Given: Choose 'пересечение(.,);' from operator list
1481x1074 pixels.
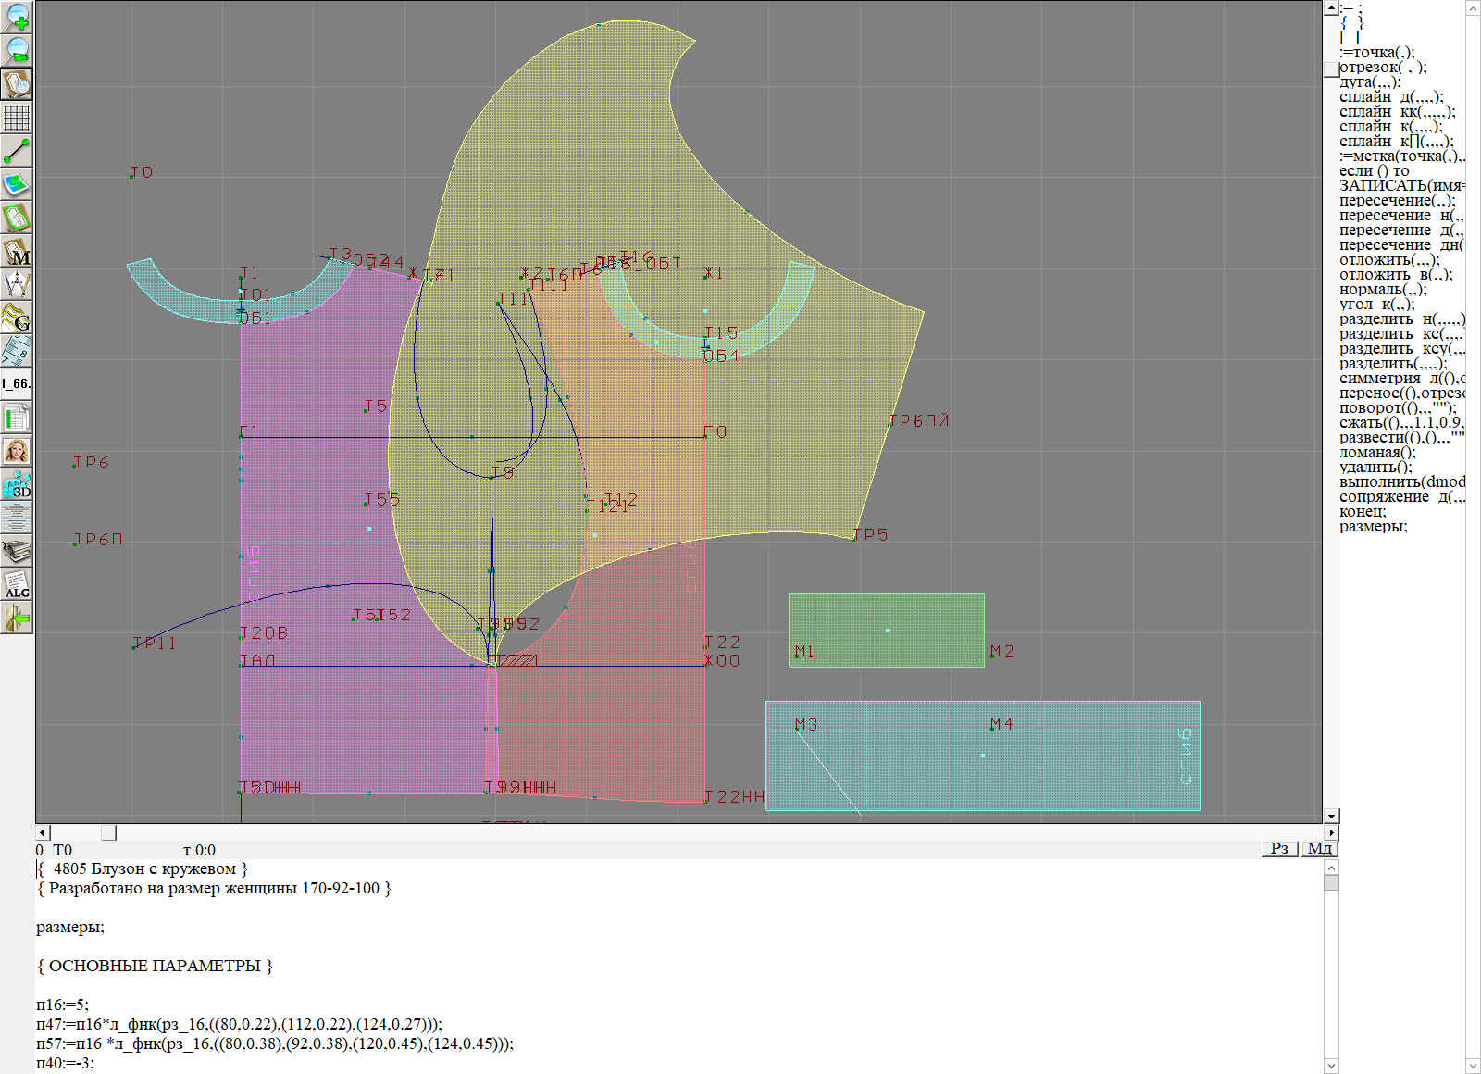Looking at the screenshot, I should (1396, 201).
